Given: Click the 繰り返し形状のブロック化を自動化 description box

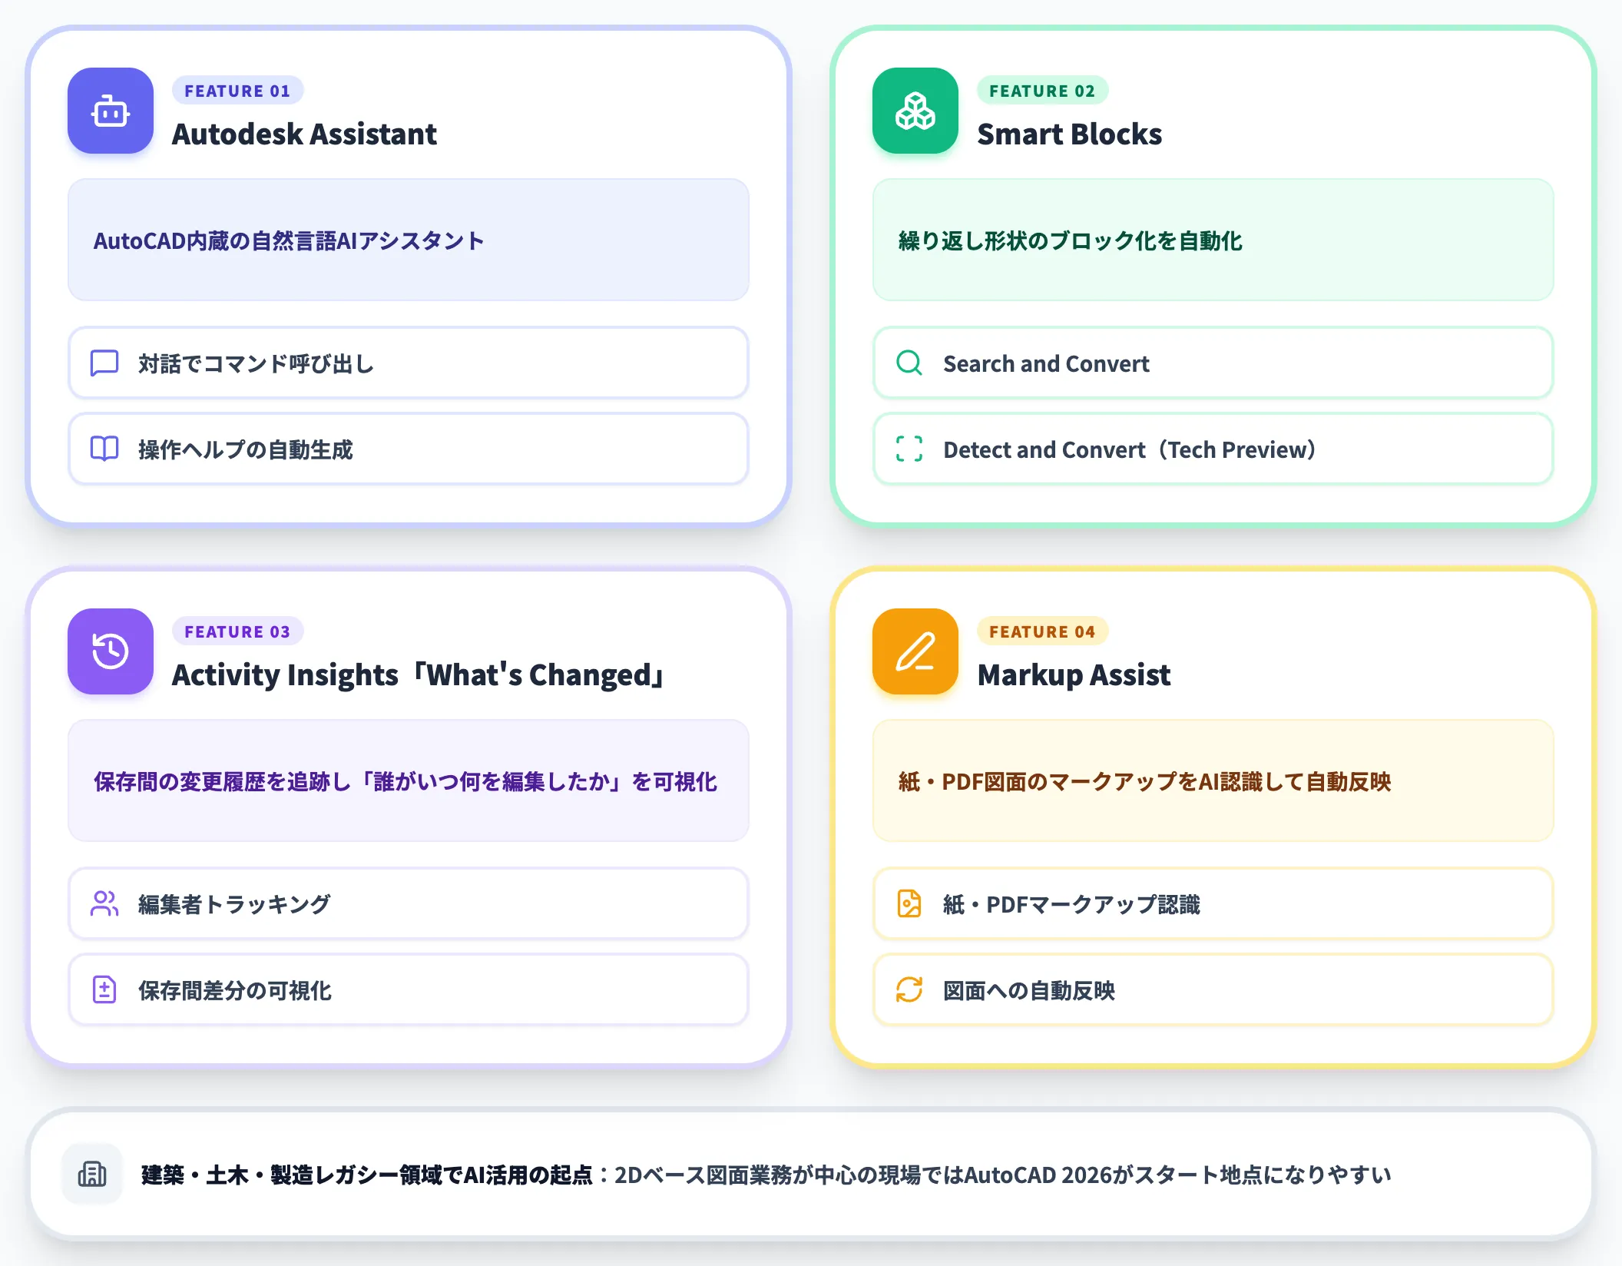Looking at the screenshot, I should [x=1213, y=240].
